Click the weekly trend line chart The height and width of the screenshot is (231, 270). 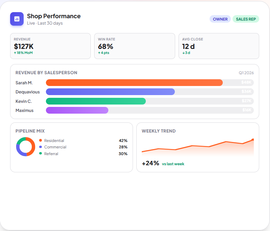198,148
